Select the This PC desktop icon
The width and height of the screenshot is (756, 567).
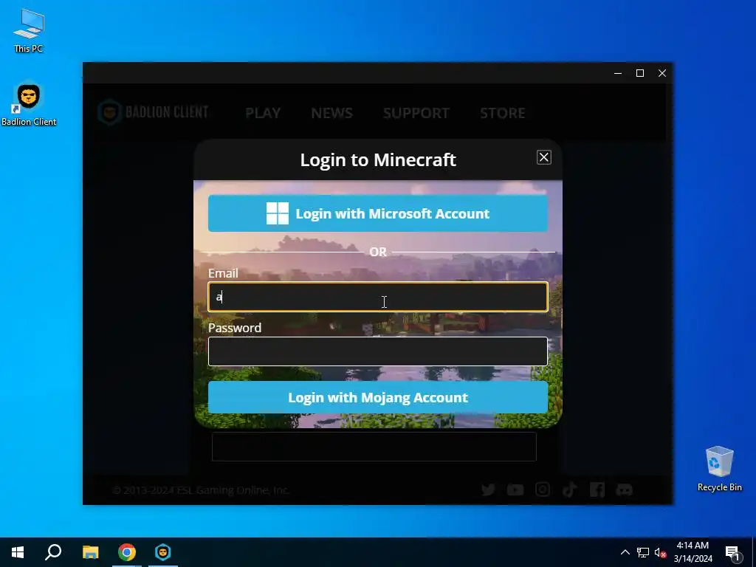tap(29, 31)
